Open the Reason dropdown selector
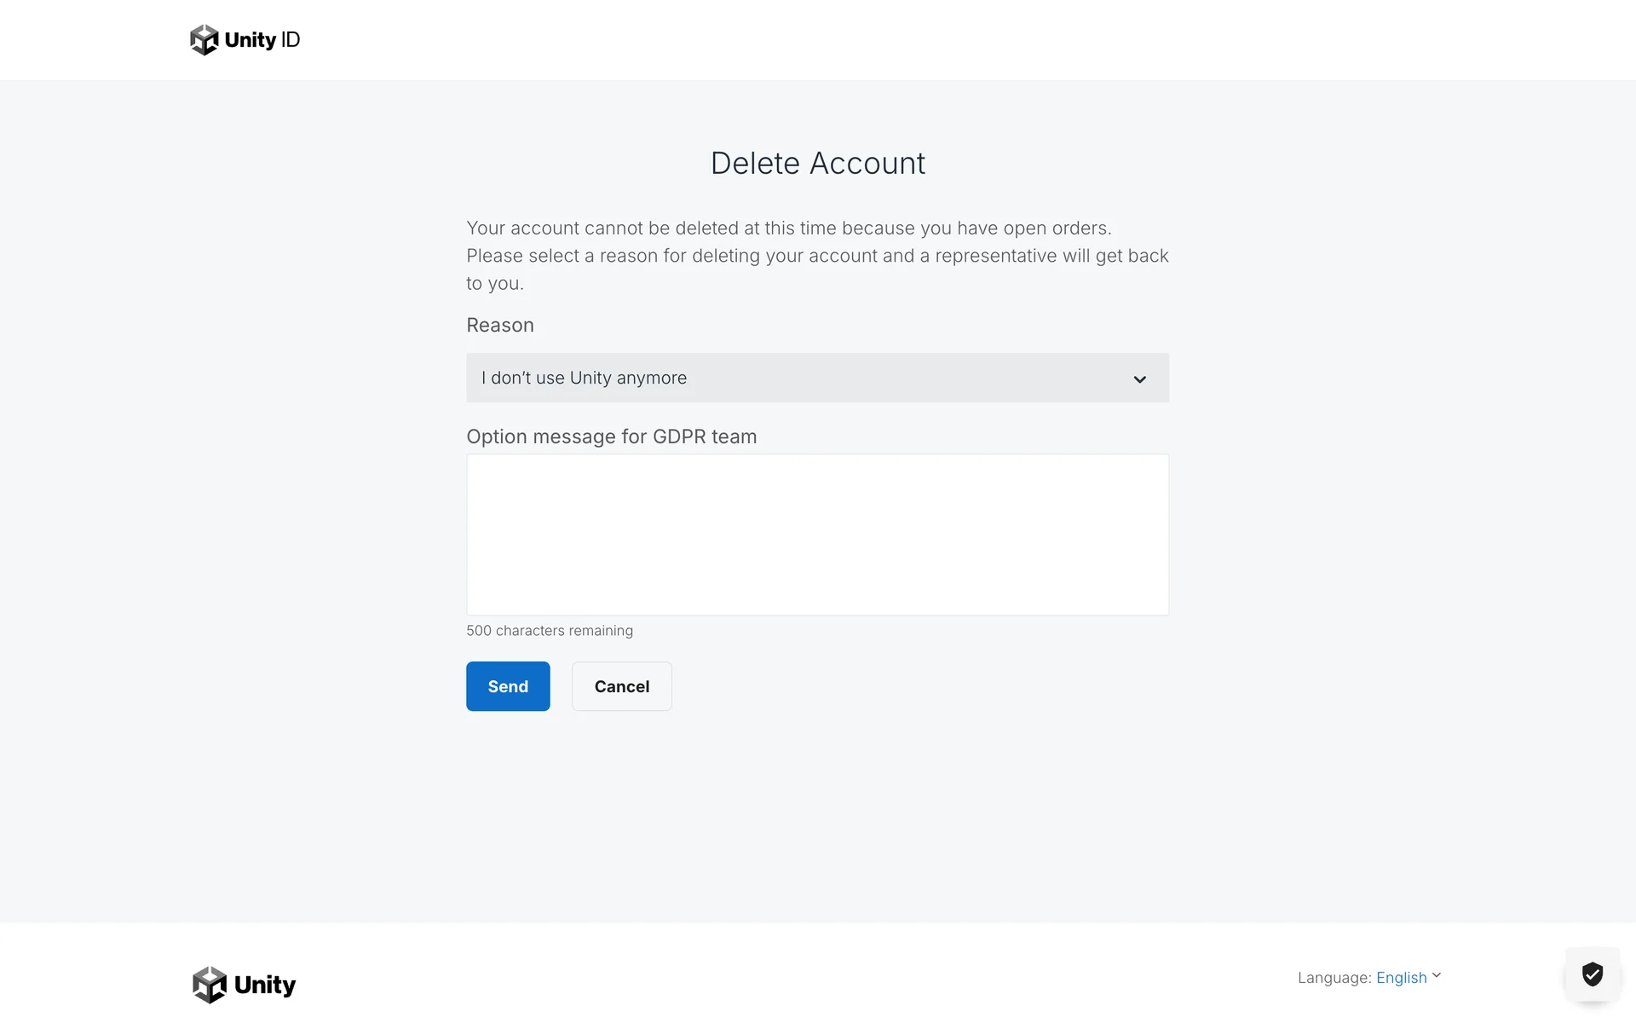The width and height of the screenshot is (1636, 1023). (816, 378)
